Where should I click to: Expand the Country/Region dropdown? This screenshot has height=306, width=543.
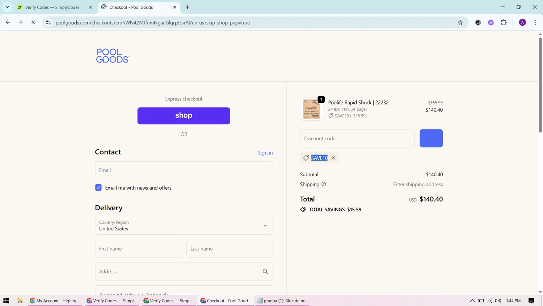[184, 226]
